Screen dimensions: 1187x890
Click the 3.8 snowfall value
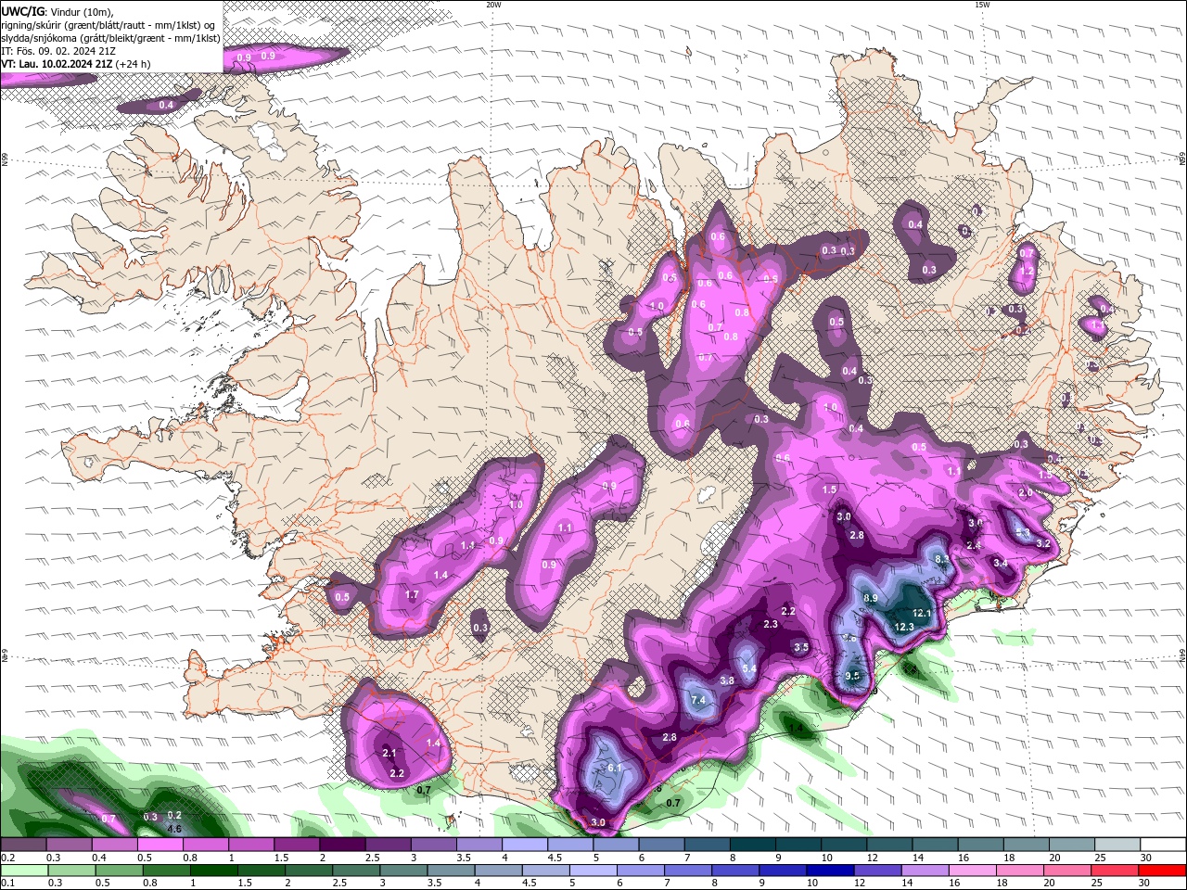coord(727,681)
